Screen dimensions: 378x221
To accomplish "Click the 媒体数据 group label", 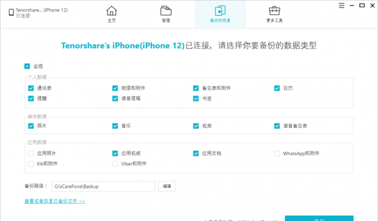I will (x=37, y=117).
